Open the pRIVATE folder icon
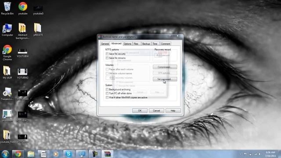The width and height of the screenshot is (281, 158). pyautogui.click(x=38, y=30)
